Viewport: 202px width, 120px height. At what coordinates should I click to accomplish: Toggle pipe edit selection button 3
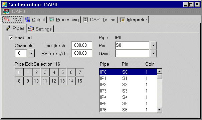[x=45, y=72]
